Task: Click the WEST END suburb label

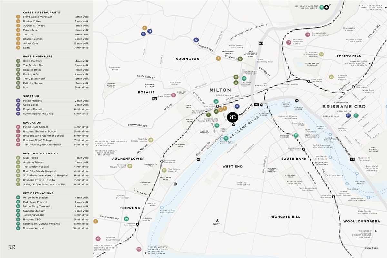Action: [x=233, y=166]
